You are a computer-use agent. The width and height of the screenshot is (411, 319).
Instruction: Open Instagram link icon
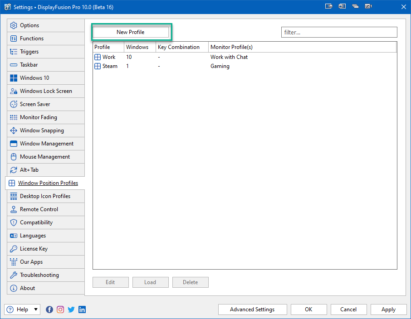tap(60, 309)
